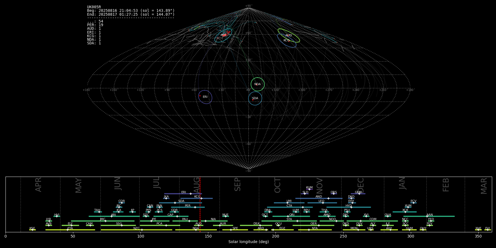This screenshot has height=248, width=496.
Task: Click the +90 north pole label on the map
Action: click(248, 6)
